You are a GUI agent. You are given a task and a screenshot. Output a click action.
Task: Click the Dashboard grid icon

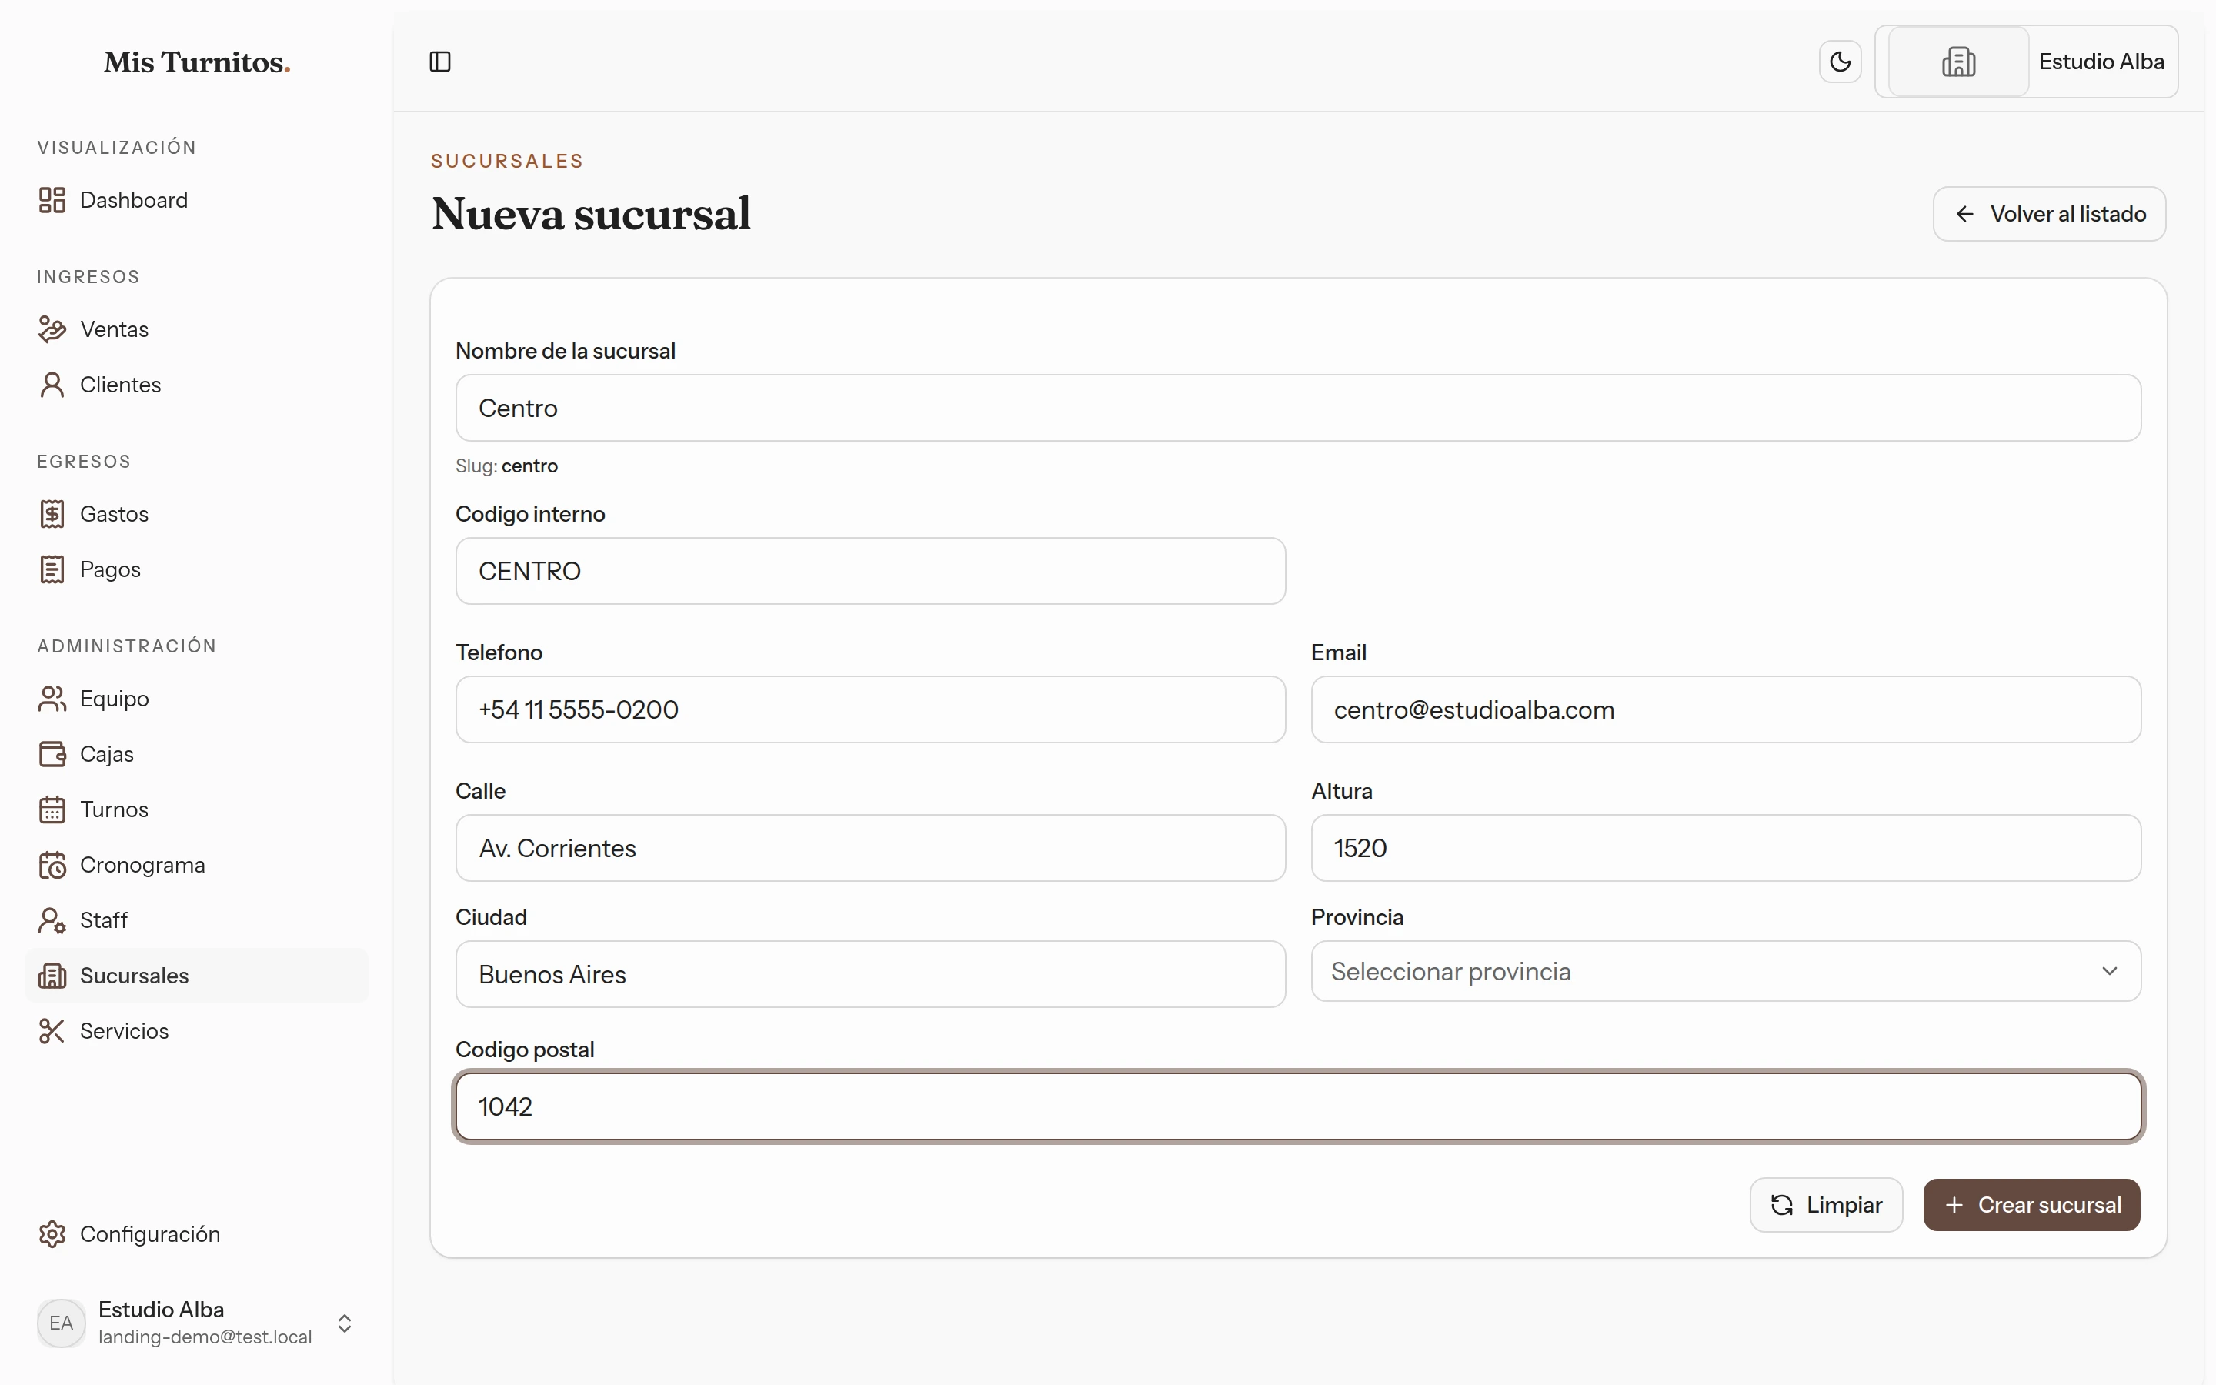(52, 200)
